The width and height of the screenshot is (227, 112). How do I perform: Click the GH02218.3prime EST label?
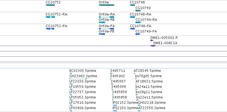click(152, 103)
